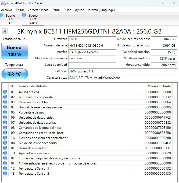Click the Características field with S.M.A.R.T., TRIM
Image resolution: width=179 pixels, height=183 pixels.
tap(123, 78)
